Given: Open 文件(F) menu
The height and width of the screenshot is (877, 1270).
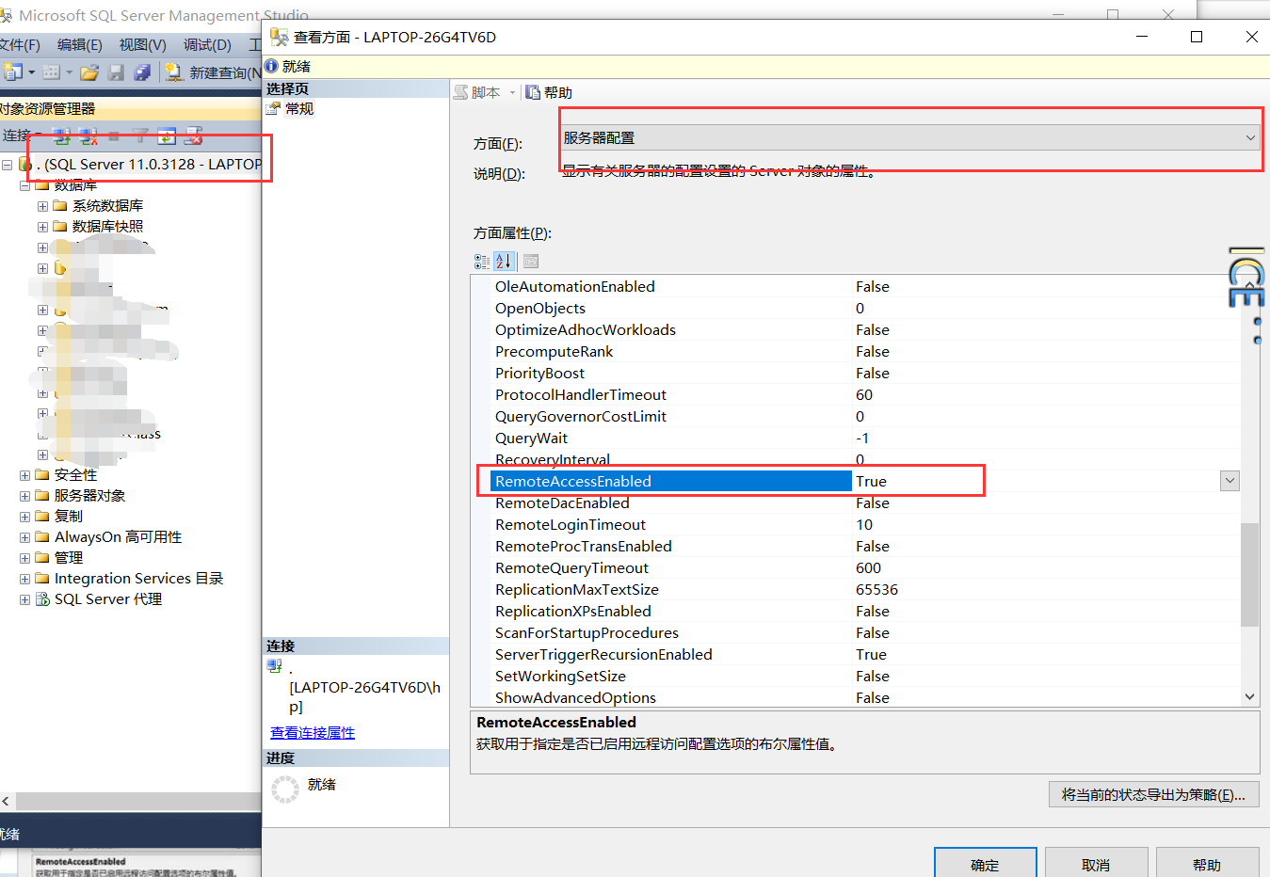Looking at the screenshot, I should (x=19, y=44).
